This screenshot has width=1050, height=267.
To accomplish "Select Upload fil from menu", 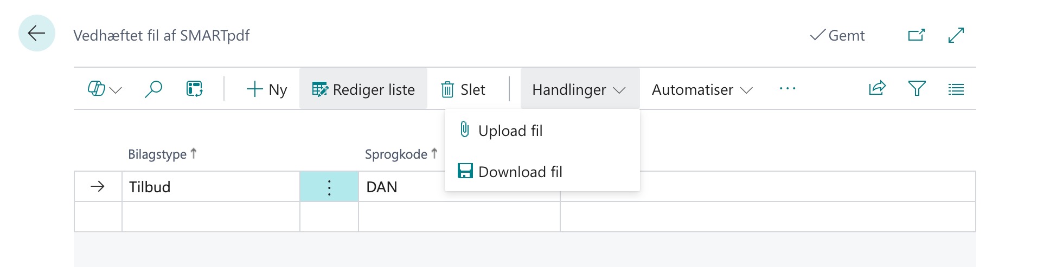I will [510, 131].
